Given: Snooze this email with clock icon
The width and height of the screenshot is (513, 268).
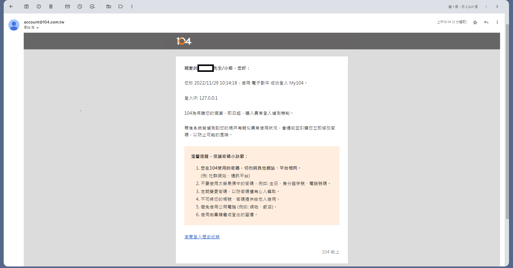Looking at the screenshot, I should (x=80, y=6).
